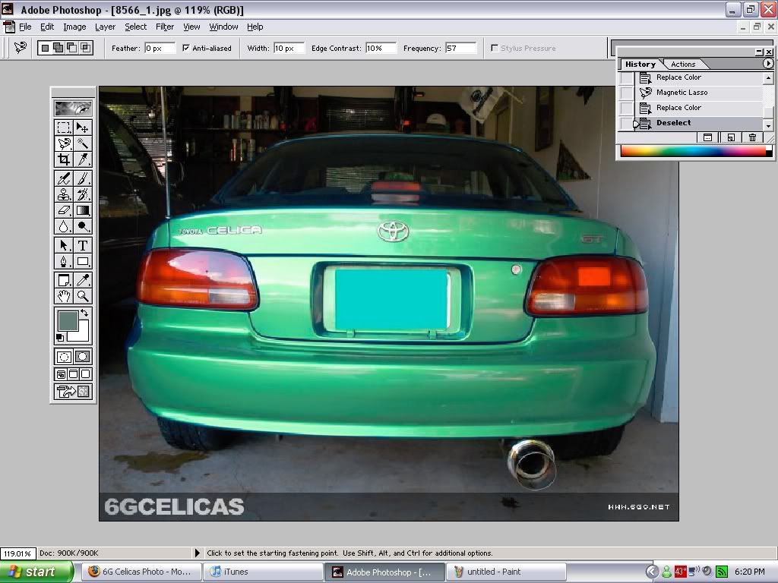
Task: Open the Windows Start menu
Action: 36,572
